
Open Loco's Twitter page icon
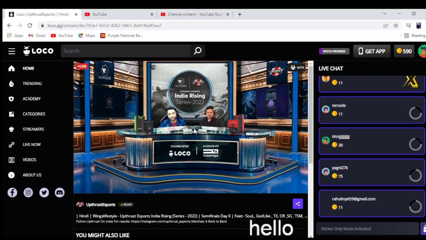(44, 192)
